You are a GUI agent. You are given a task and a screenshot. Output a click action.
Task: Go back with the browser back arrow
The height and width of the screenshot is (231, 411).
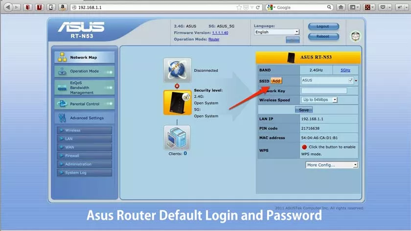tap(8, 7)
